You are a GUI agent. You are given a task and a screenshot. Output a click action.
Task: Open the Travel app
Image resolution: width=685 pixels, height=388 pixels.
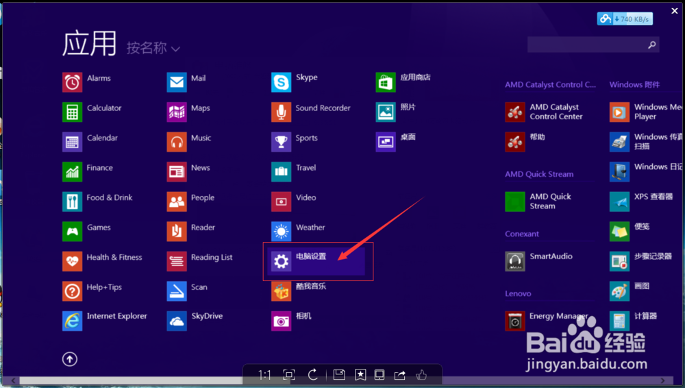[294, 171]
